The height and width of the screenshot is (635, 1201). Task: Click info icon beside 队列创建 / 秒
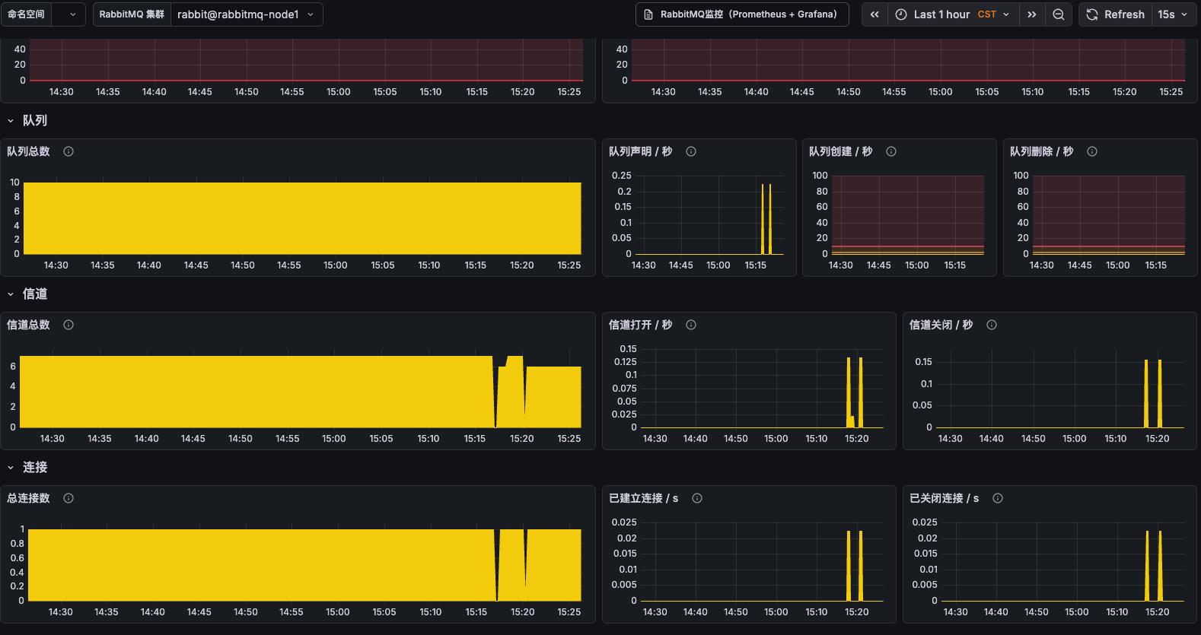coord(891,151)
